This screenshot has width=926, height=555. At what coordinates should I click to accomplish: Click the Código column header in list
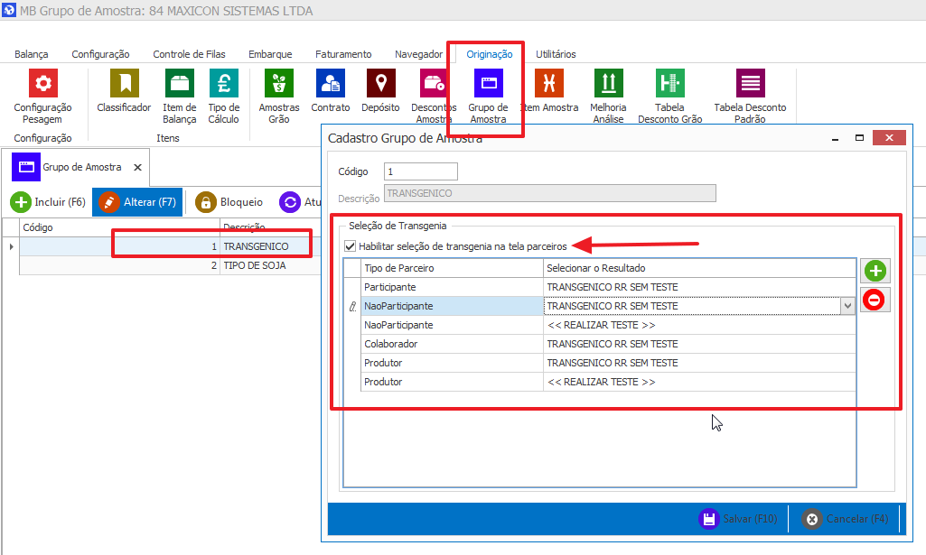click(120, 227)
